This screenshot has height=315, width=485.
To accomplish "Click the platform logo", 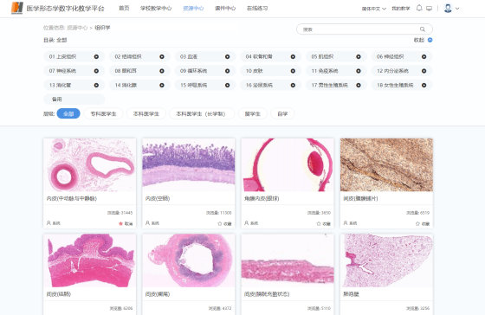I will click(x=17, y=8).
